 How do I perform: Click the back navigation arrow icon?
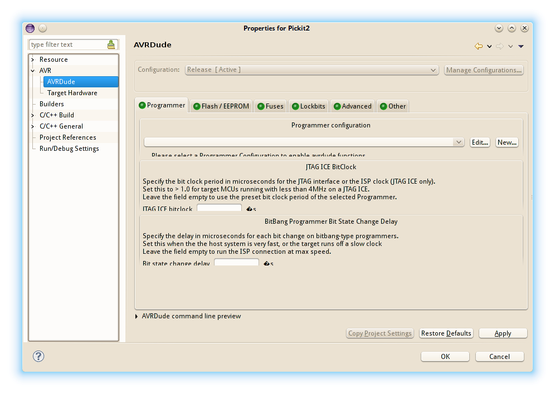tap(479, 46)
